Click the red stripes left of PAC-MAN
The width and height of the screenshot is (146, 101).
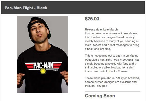(29, 66)
